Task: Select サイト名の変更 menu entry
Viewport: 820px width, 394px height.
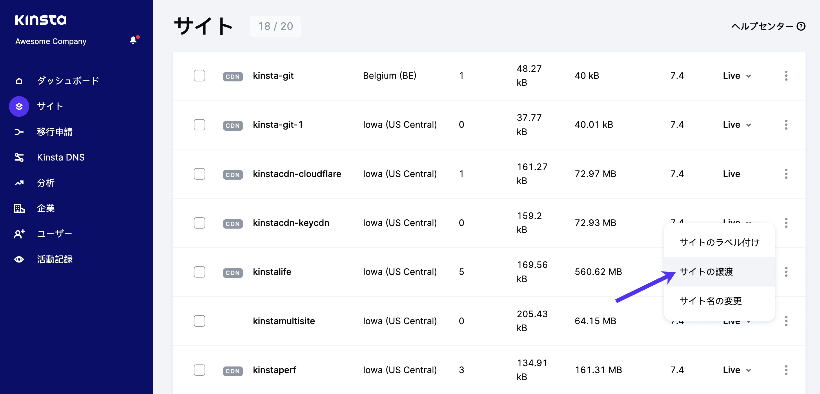Action: coord(710,301)
